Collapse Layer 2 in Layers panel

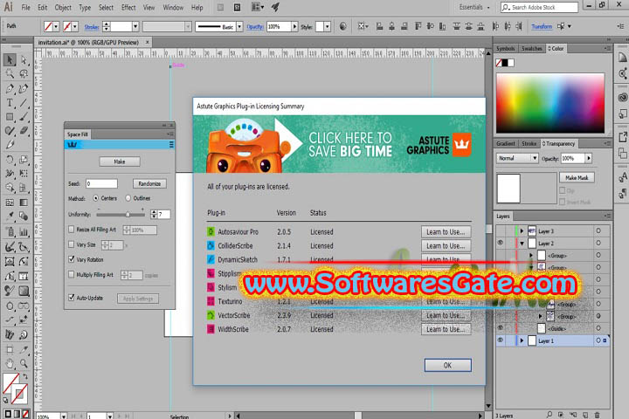522,244
